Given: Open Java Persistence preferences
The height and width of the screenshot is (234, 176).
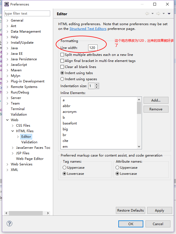Looking at the screenshot, I should coord(24,59).
